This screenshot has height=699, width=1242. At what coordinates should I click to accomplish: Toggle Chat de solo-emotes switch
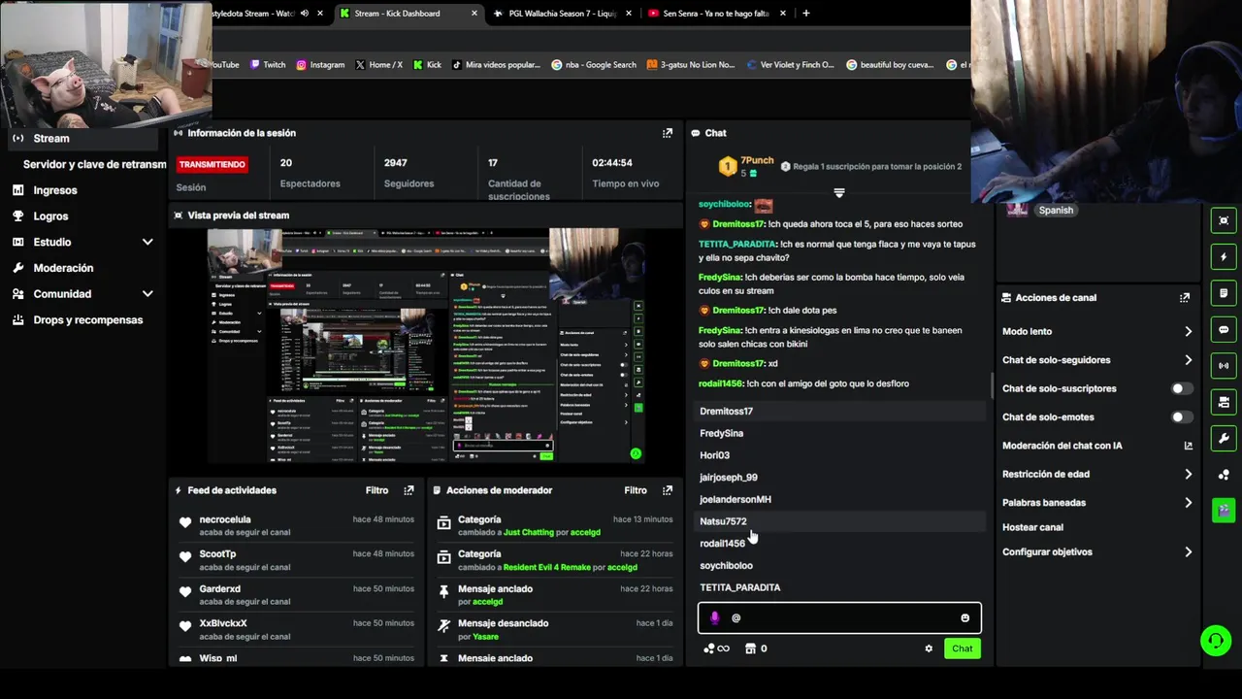coord(1181,417)
